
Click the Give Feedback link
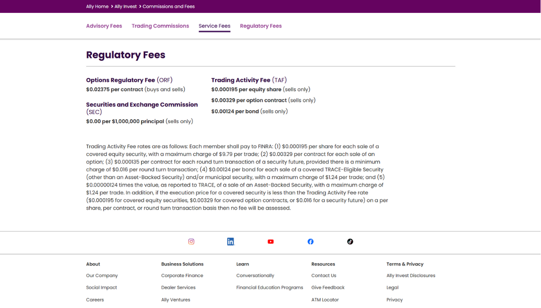[x=328, y=288]
